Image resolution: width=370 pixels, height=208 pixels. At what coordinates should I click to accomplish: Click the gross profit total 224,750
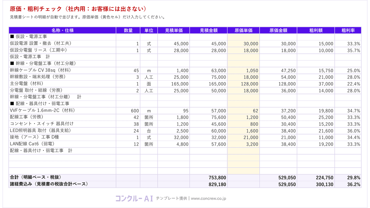click(325, 178)
